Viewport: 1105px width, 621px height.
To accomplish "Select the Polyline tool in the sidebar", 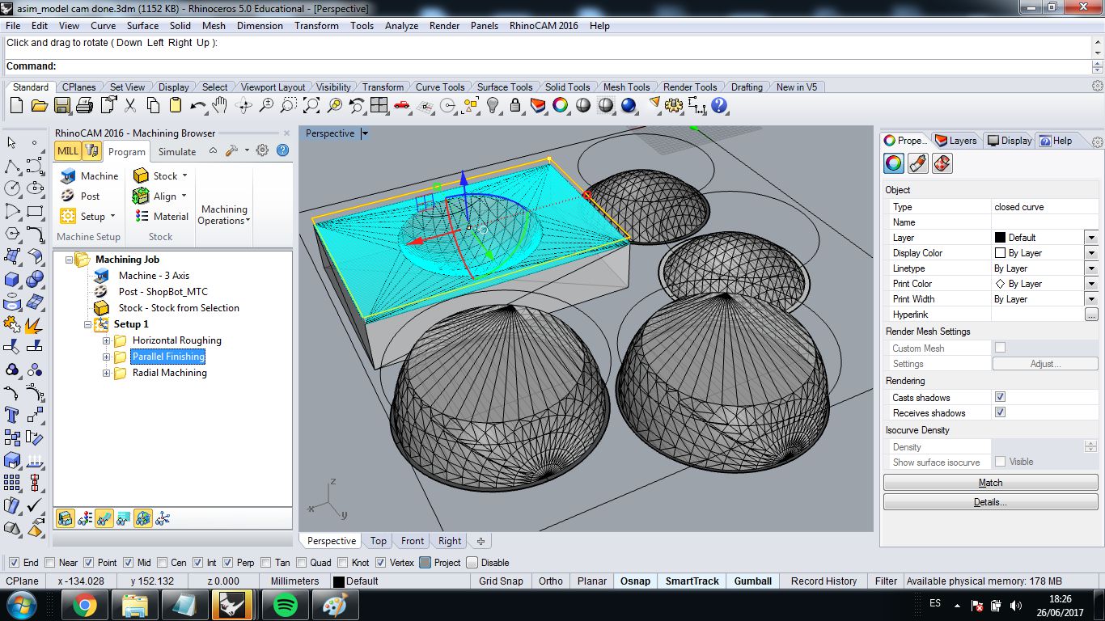I will coord(12,166).
